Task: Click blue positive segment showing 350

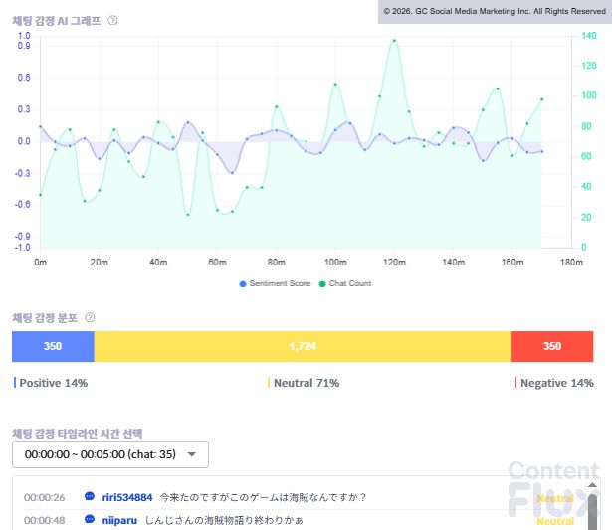Action: (x=53, y=346)
